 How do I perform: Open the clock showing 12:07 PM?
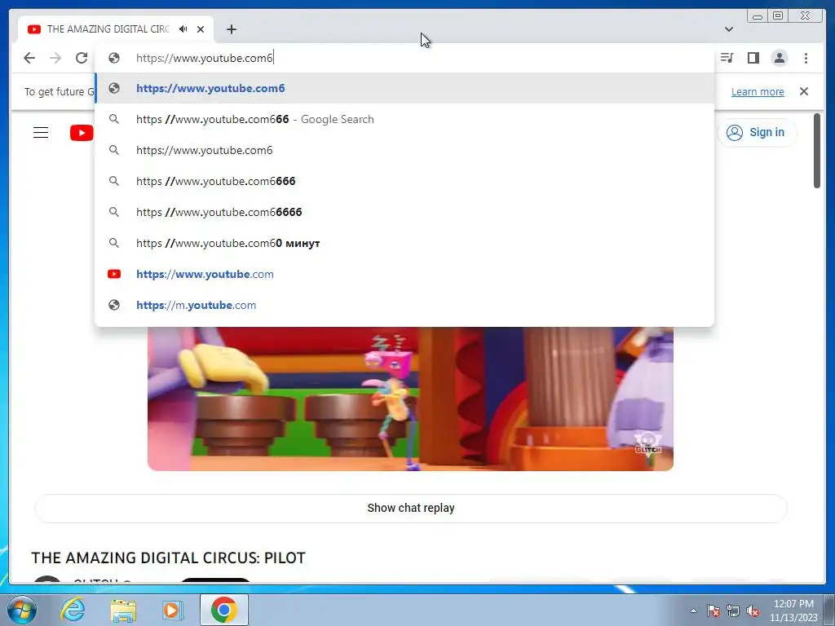(x=793, y=611)
